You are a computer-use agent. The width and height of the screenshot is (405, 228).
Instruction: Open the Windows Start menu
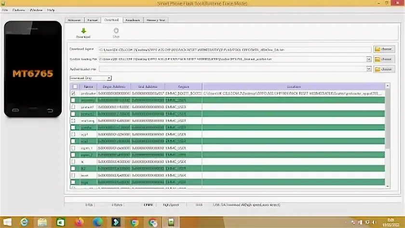pos(7,222)
